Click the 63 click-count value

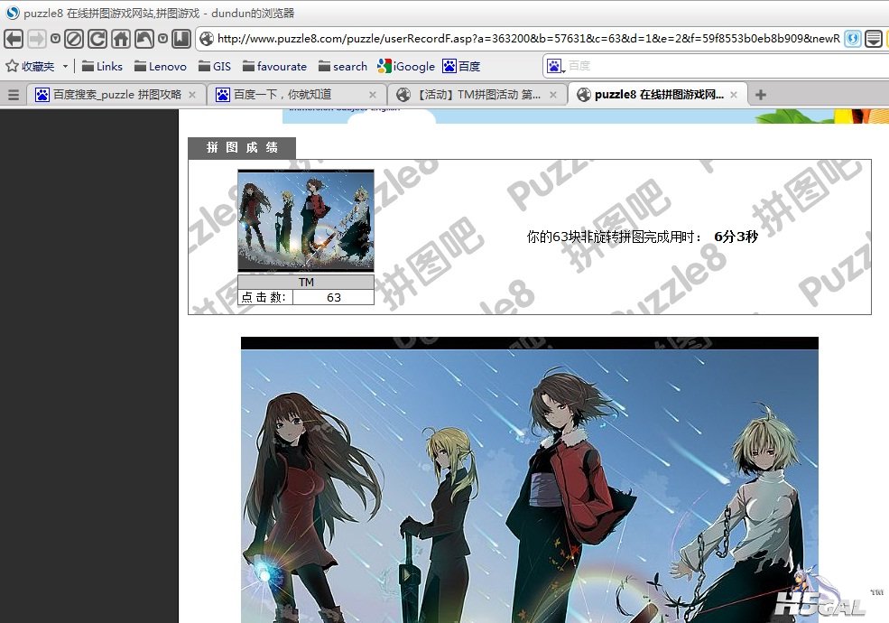point(333,297)
